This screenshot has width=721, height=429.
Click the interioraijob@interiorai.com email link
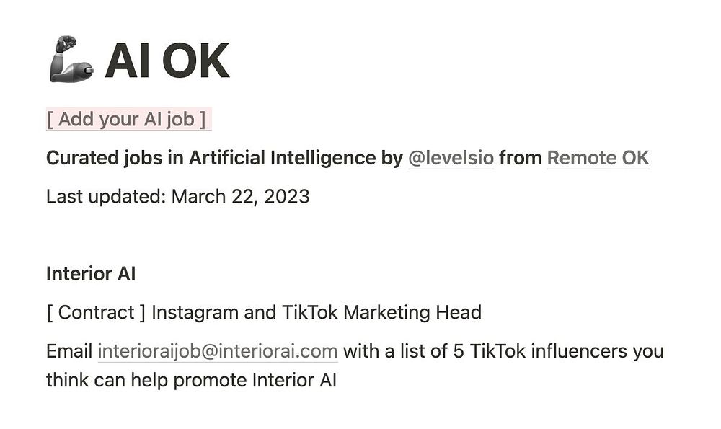tap(218, 351)
